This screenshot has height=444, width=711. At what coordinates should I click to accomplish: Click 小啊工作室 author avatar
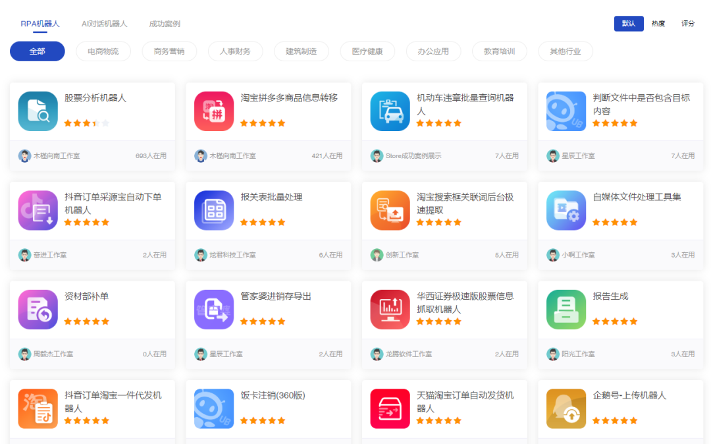click(x=552, y=255)
